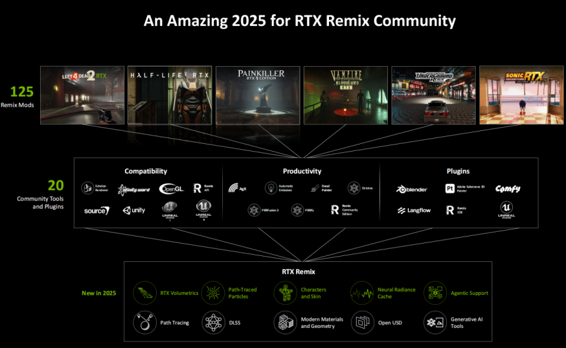Click the Agentic Support text label
The image size is (566, 348).
(x=469, y=293)
